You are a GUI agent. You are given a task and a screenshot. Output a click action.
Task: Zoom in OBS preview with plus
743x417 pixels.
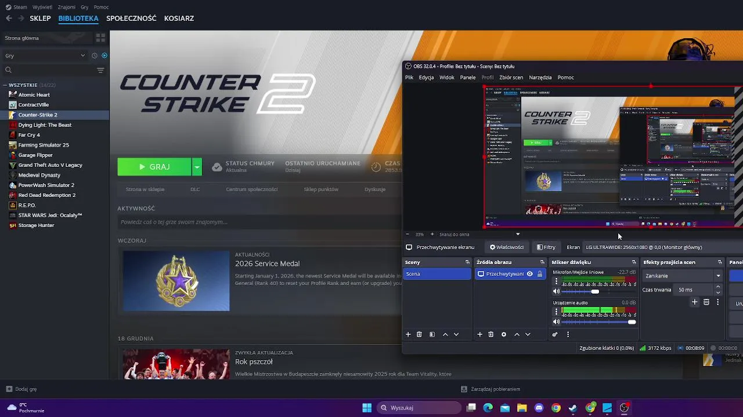pos(432,234)
